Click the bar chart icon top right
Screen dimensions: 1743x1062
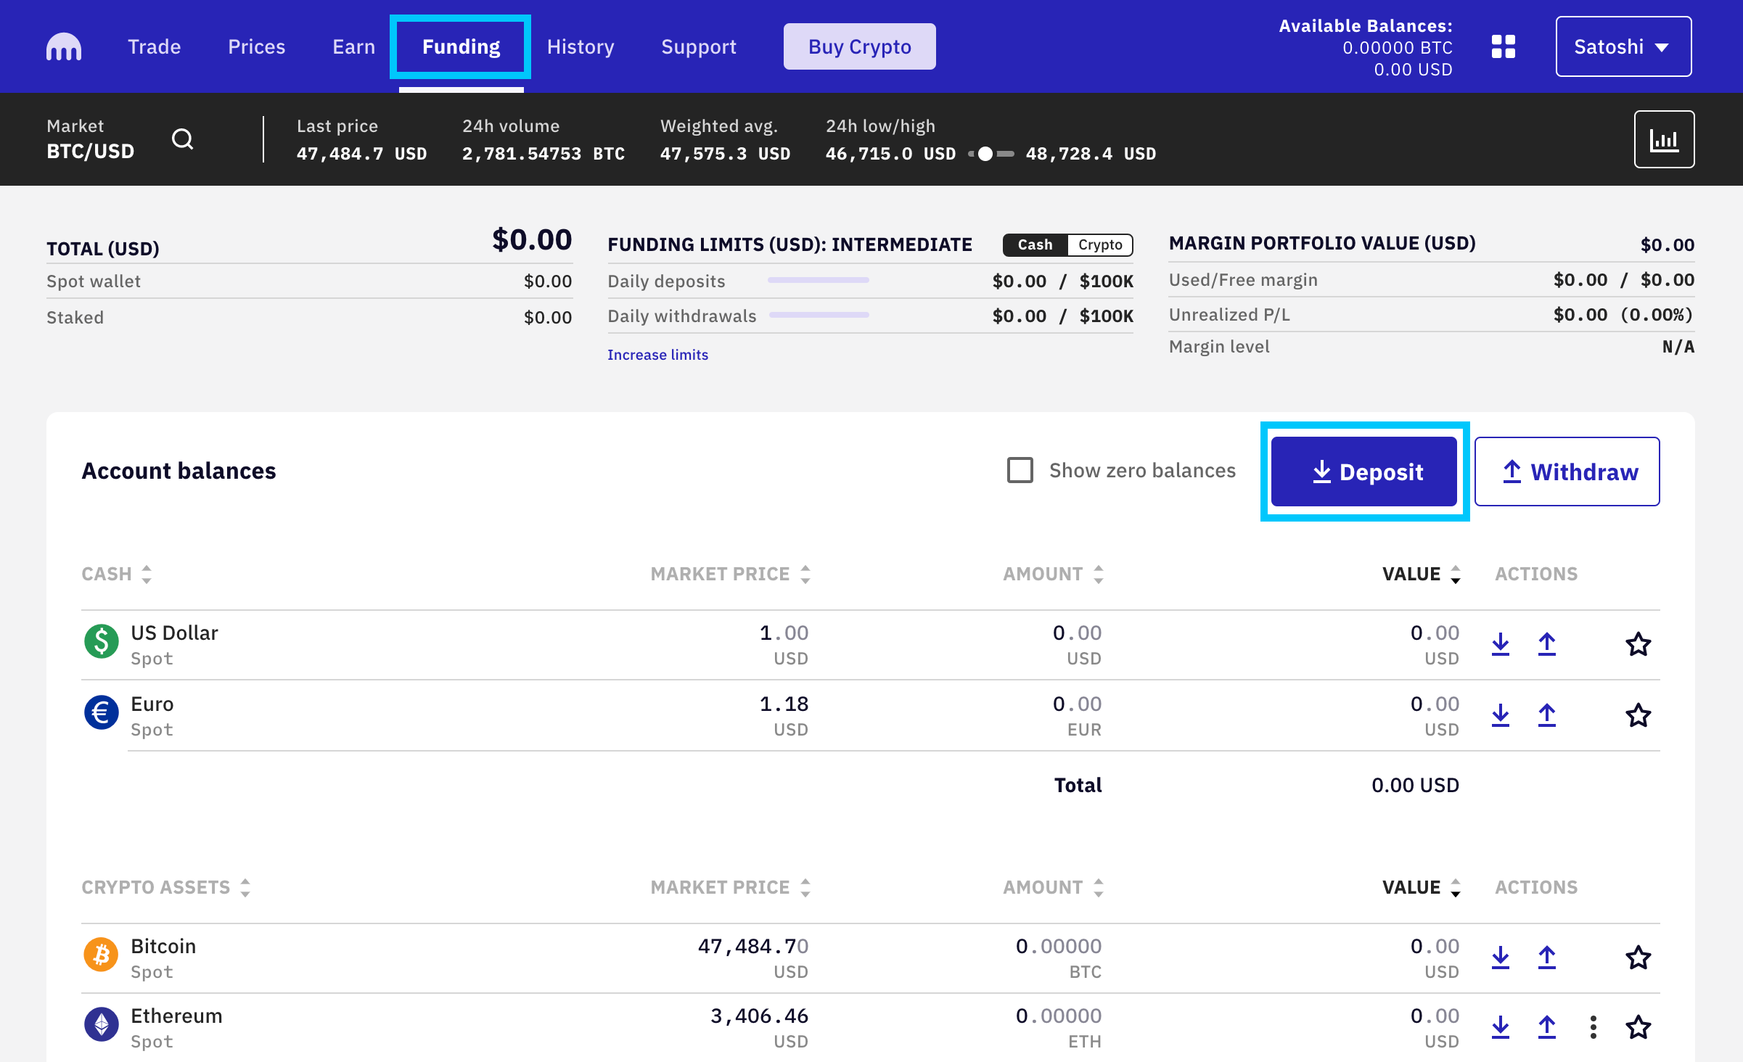pos(1665,139)
